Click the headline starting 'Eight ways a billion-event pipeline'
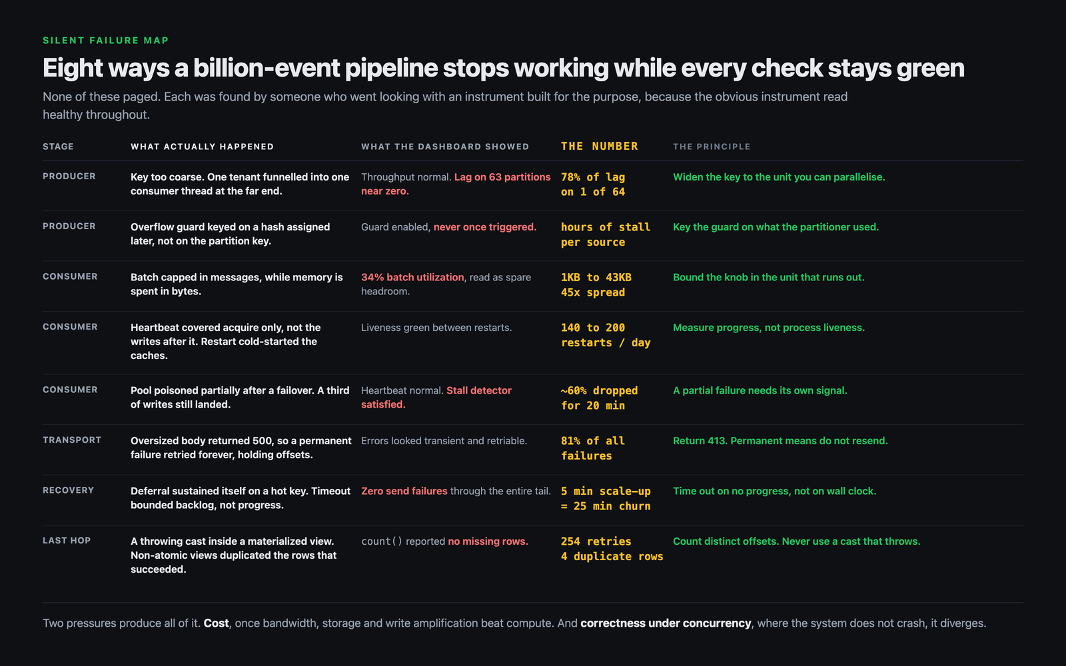1066x666 pixels. tap(504, 68)
